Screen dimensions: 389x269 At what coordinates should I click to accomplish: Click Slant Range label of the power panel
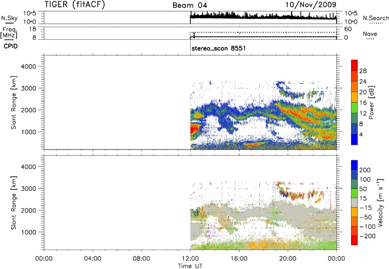[x=14, y=102]
